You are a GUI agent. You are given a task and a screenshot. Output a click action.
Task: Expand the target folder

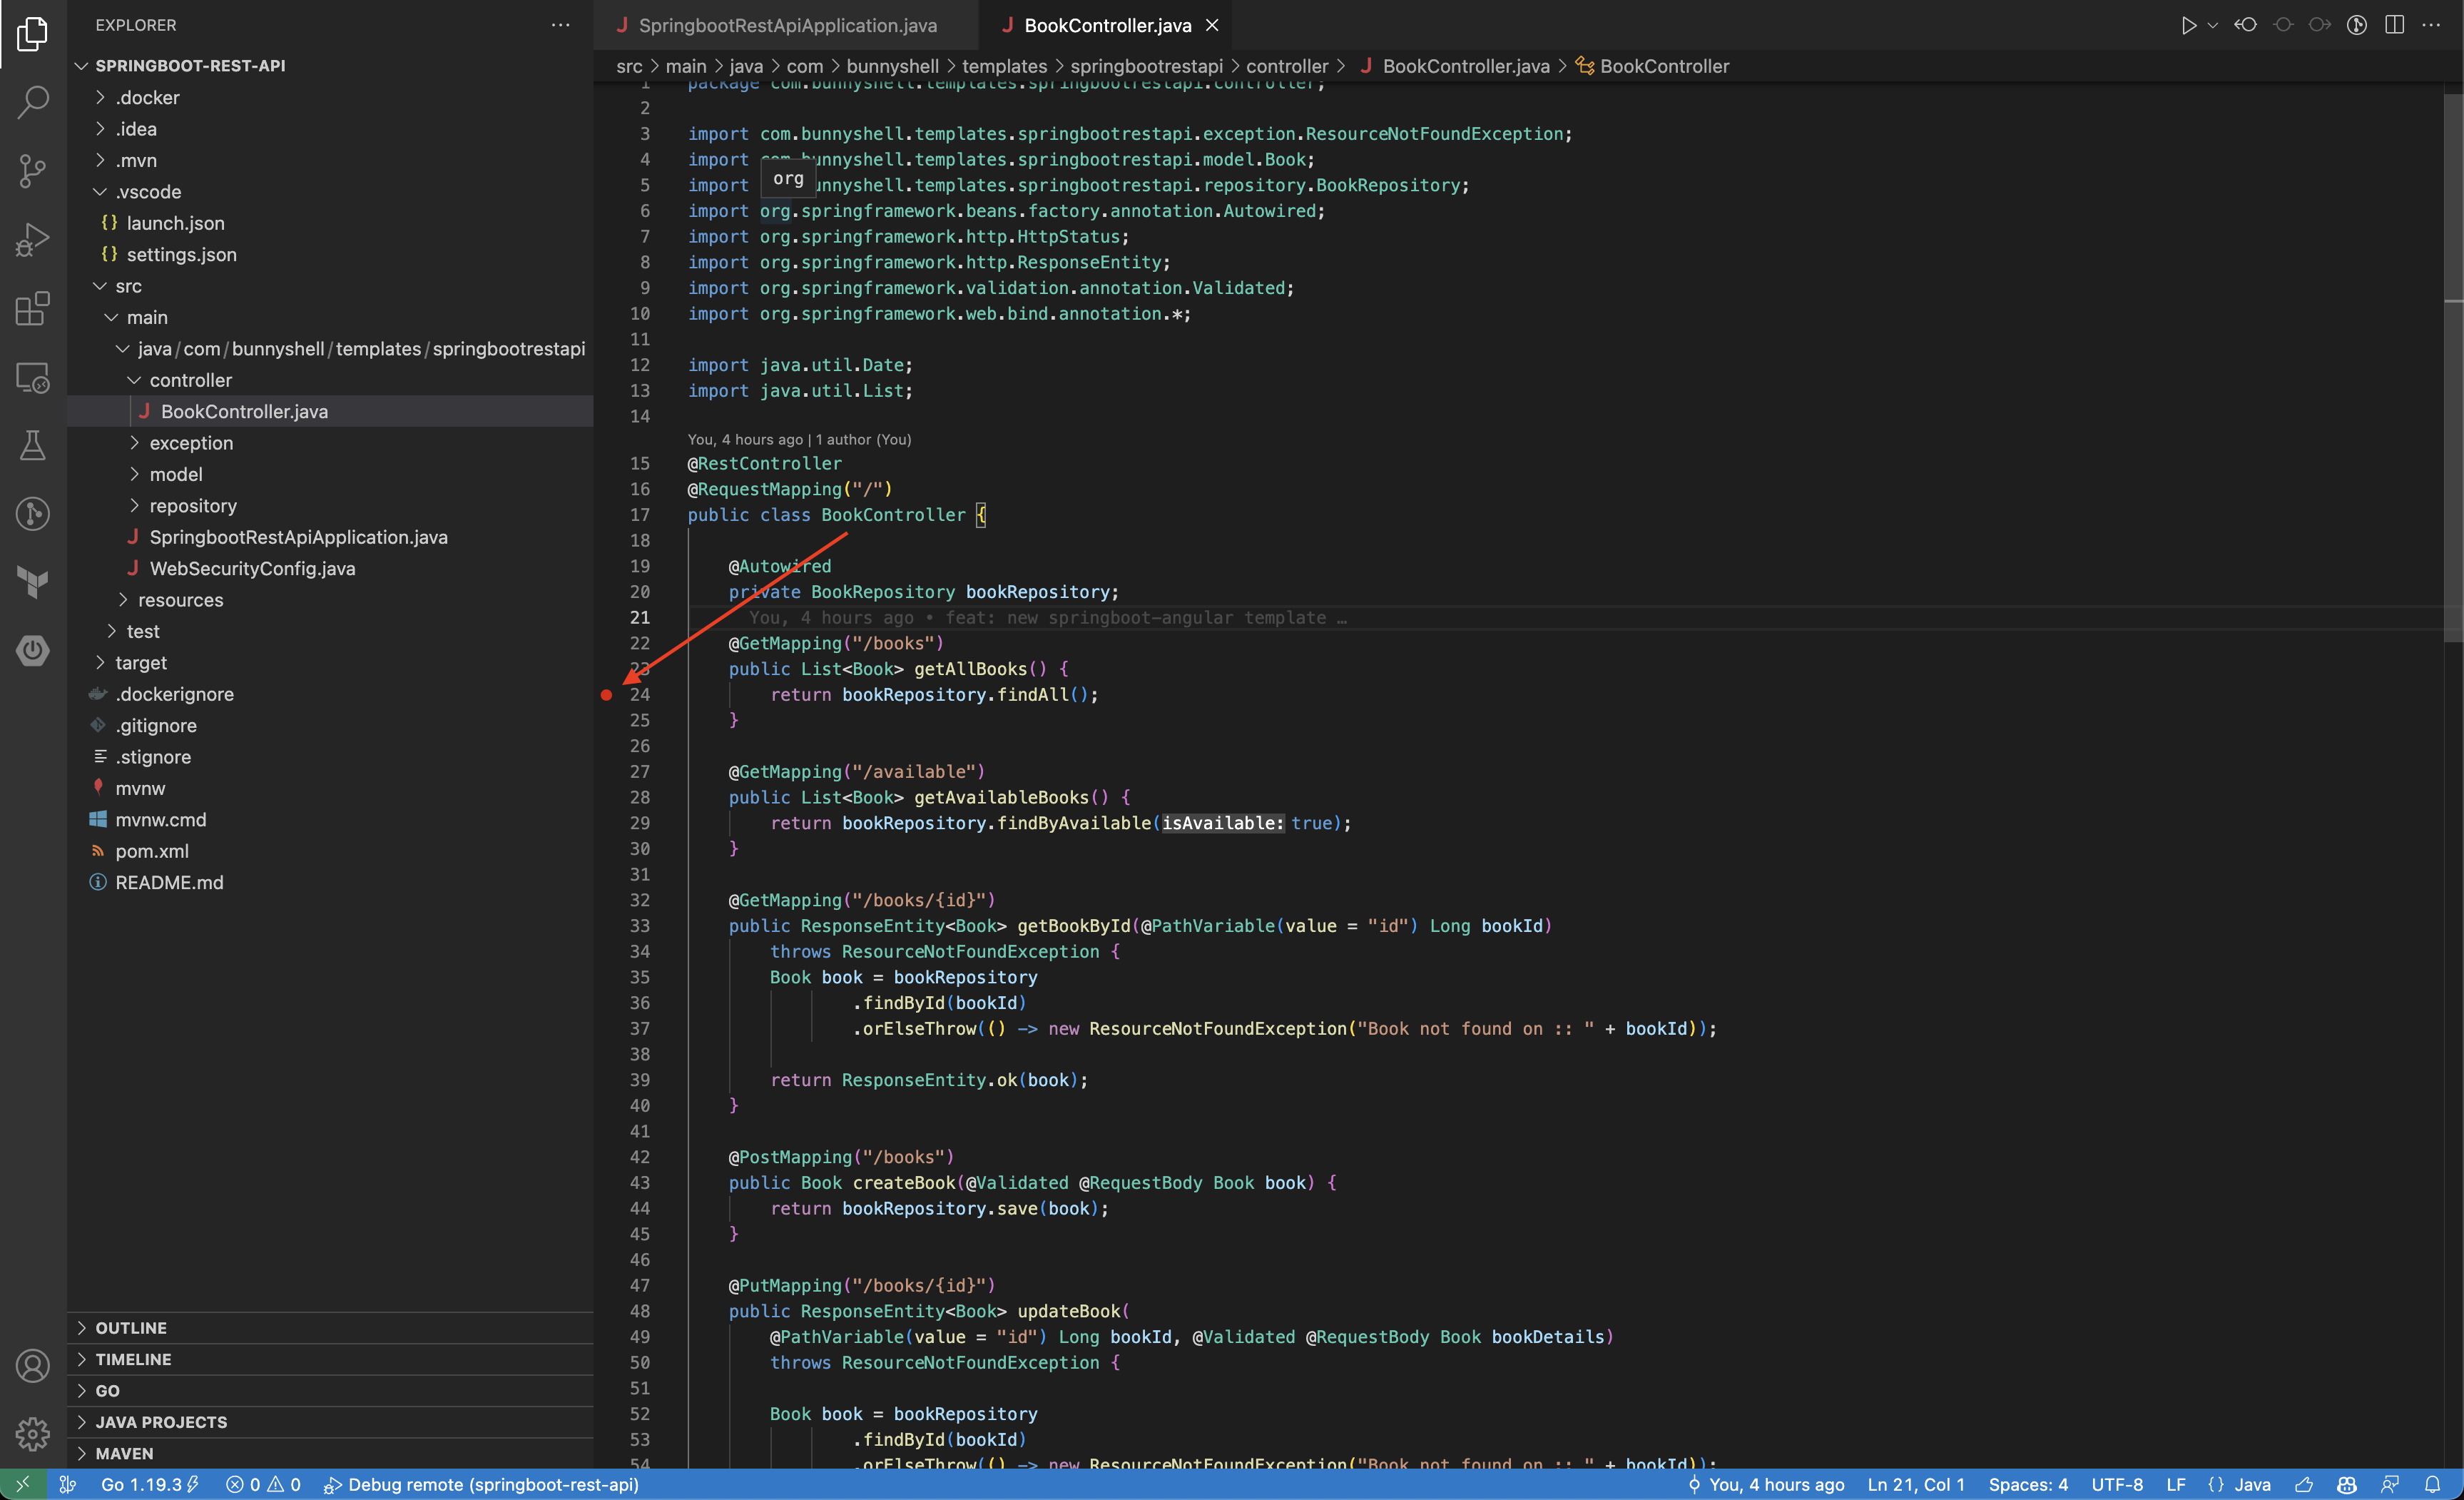[x=330, y=663]
